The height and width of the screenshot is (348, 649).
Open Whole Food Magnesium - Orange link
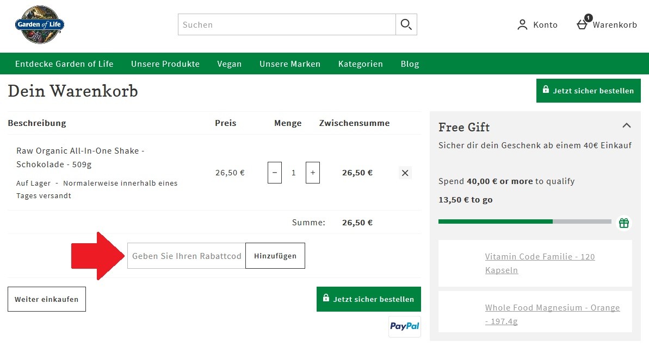point(553,314)
